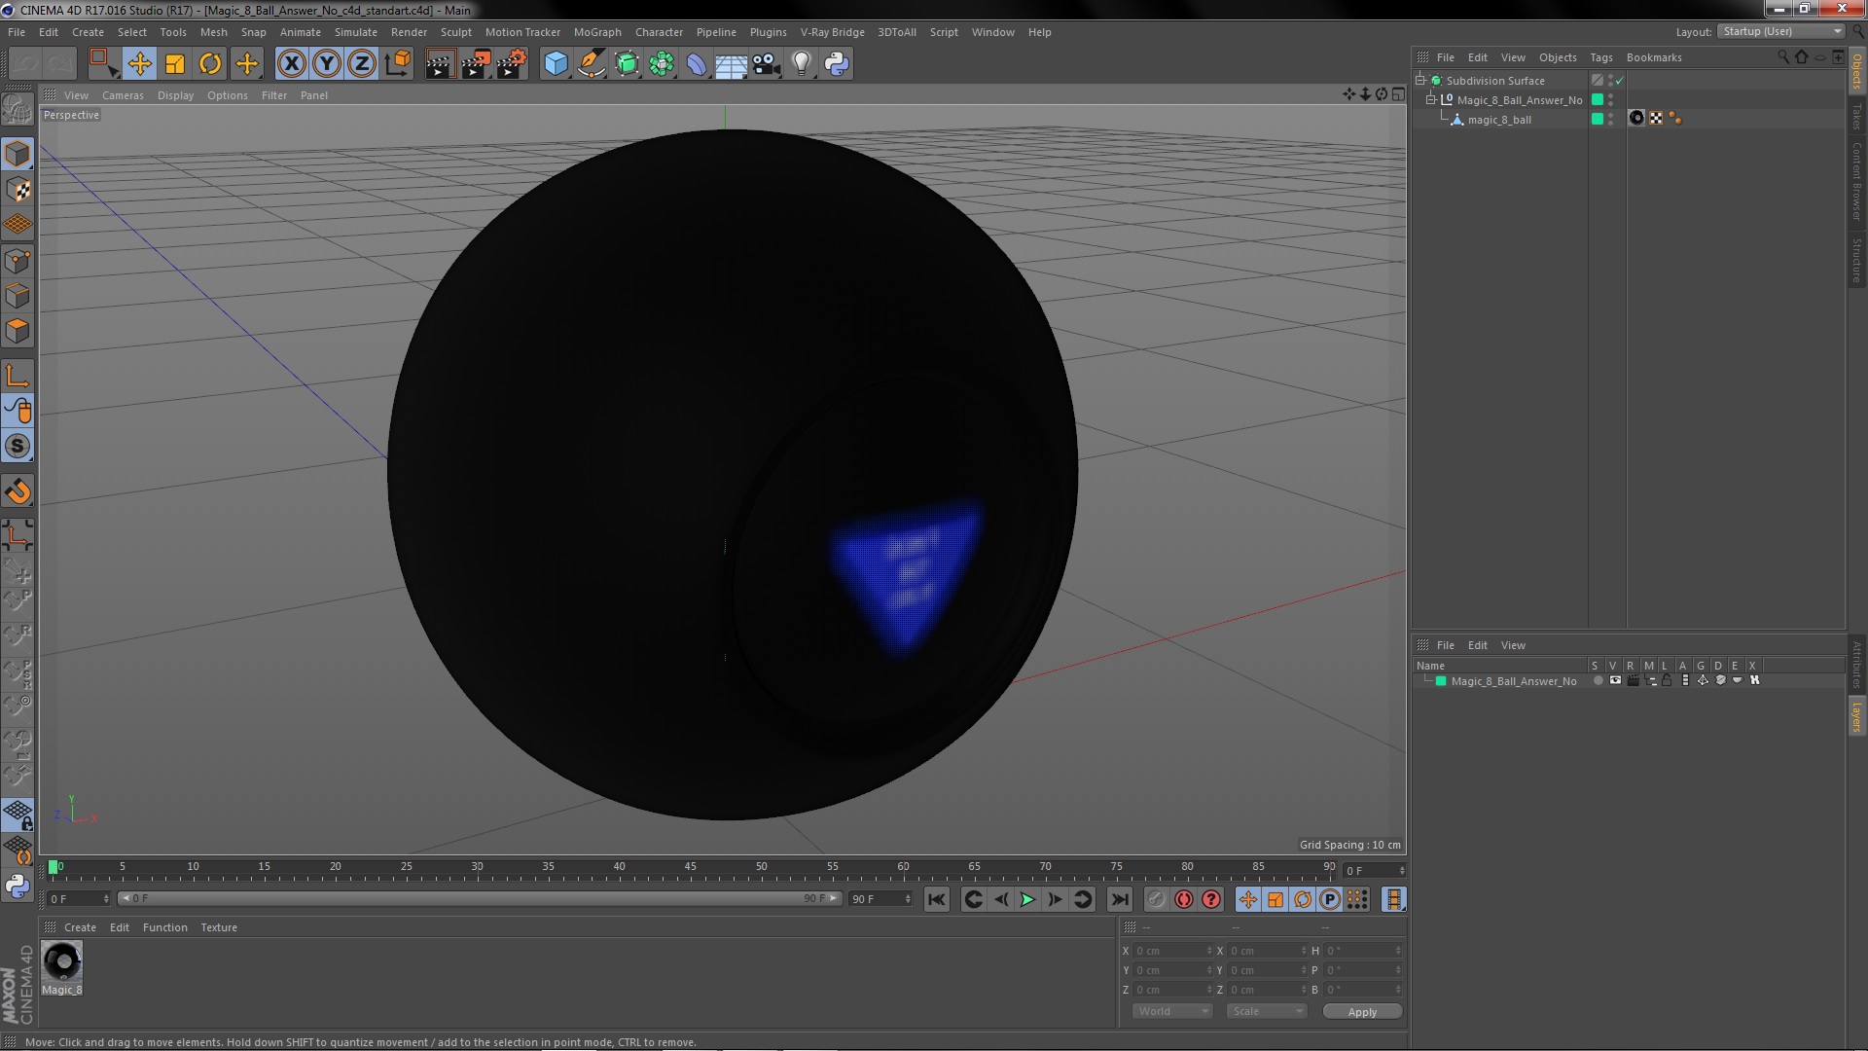The image size is (1868, 1051).
Task: Play the animation forward
Action: pyautogui.click(x=1027, y=900)
